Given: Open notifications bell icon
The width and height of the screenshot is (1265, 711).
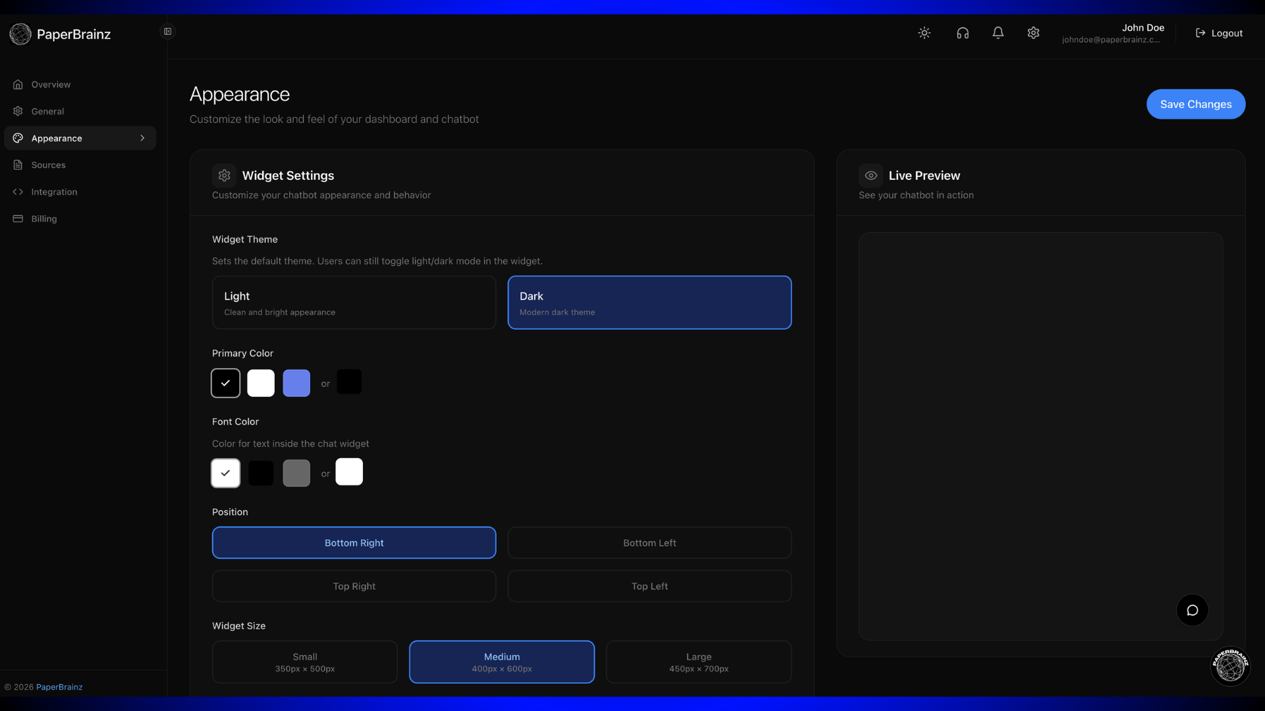Looking at the screenshot, I should (998, 32).
